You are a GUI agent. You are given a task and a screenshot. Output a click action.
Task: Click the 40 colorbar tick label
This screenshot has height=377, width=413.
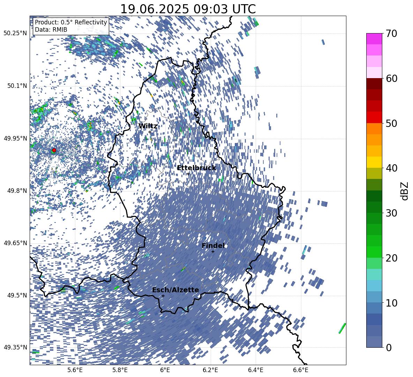[x=391, y=168]
